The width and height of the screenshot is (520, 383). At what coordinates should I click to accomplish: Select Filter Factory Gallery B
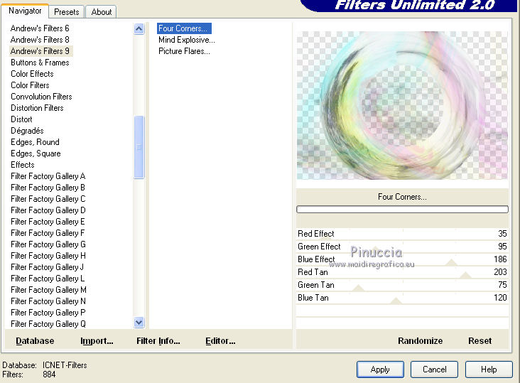48,188
